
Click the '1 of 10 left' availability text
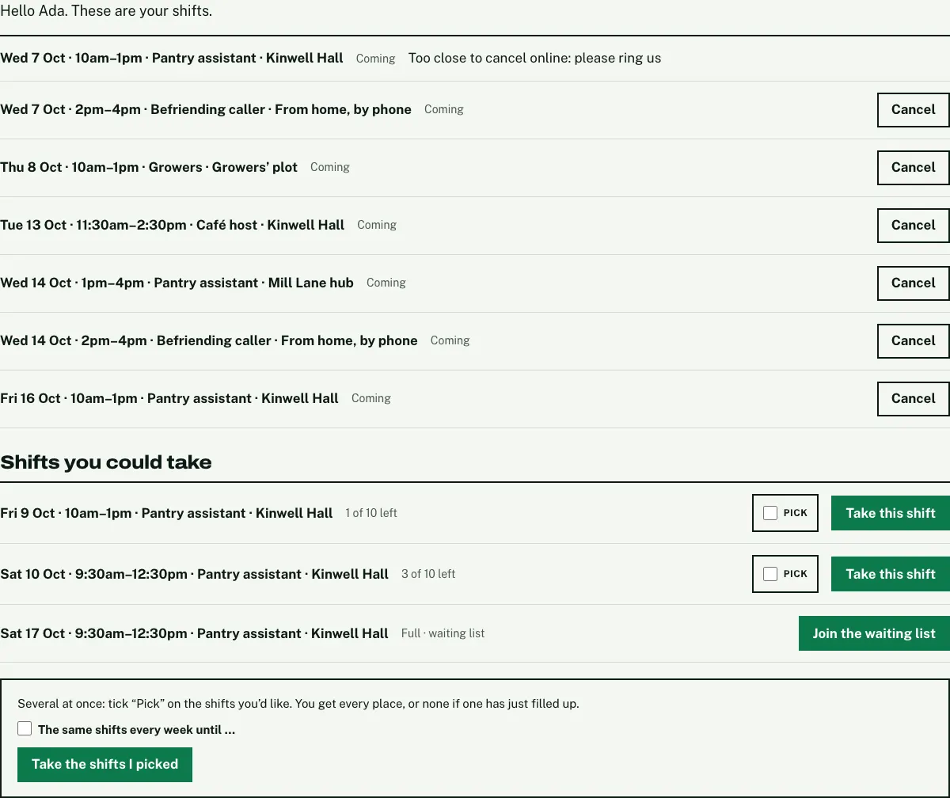click(371, 513)
